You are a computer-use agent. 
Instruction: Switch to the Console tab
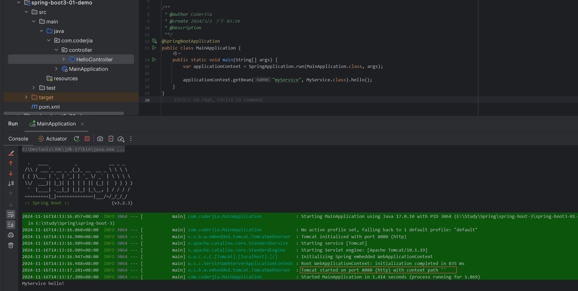(x=18, y=139)
